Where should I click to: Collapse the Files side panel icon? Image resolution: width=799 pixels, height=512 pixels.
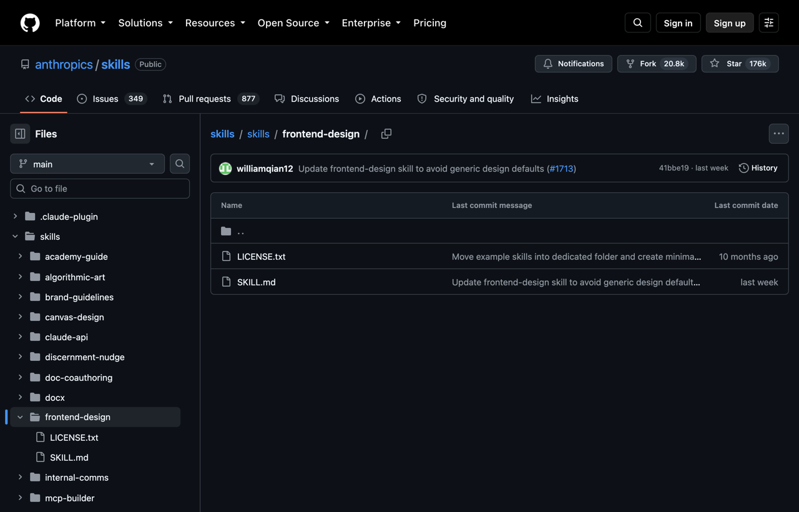[x=20, y=134]
